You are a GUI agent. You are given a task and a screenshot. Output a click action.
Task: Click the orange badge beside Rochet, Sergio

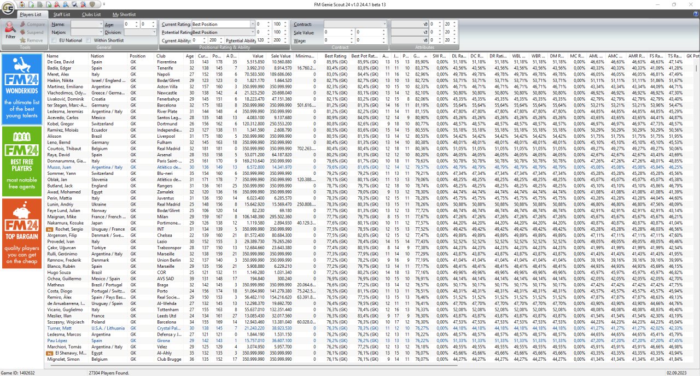coord(49,230)
